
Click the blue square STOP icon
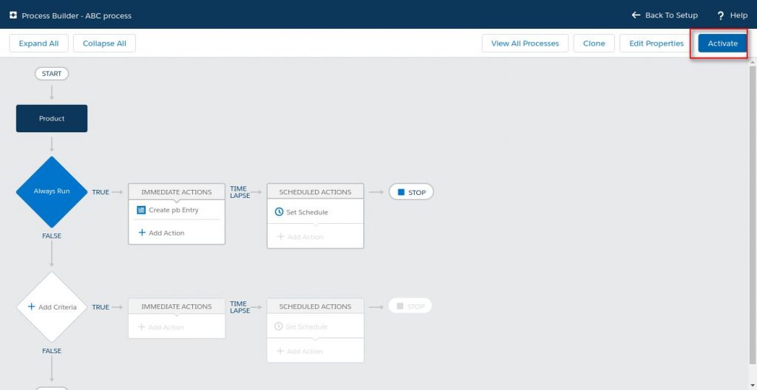pyautogui.click(x=401, y=192)
